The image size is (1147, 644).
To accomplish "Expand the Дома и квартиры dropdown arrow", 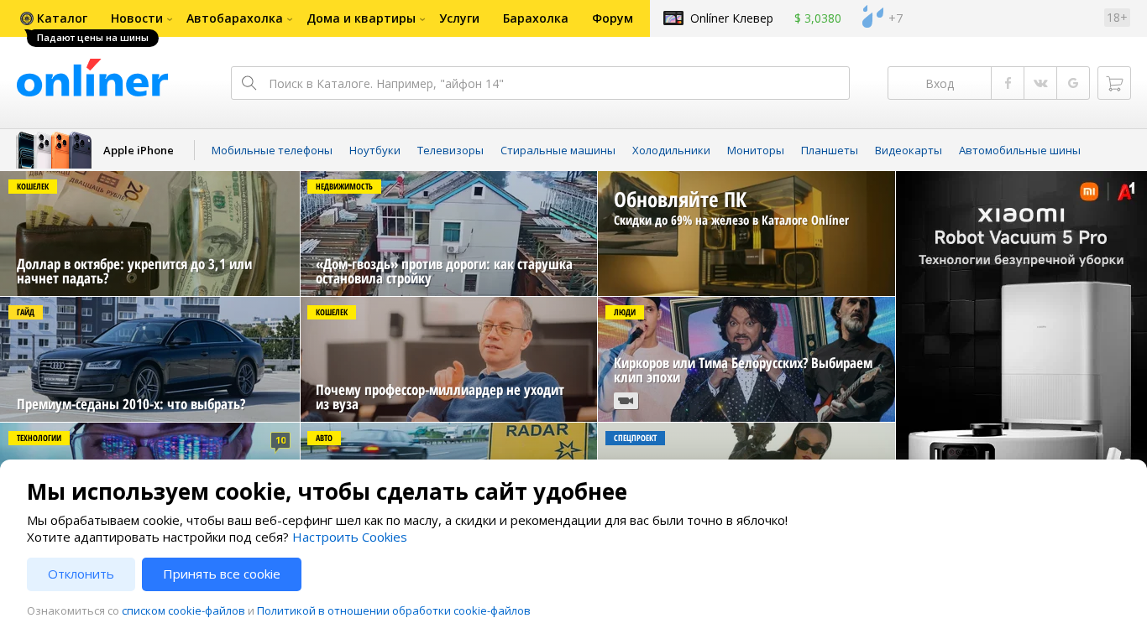I will coord(422,19).
